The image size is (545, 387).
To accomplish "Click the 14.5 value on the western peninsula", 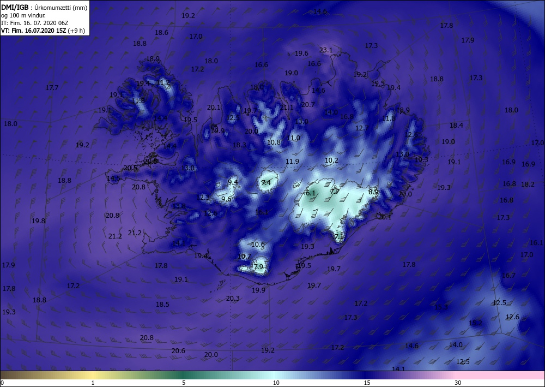I will click(x=114, y=178).
